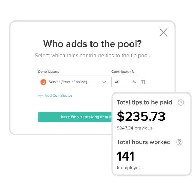Click the plus icon beside Add Contributor
Screen dimensions: 196x186
[x=40, y=96]
